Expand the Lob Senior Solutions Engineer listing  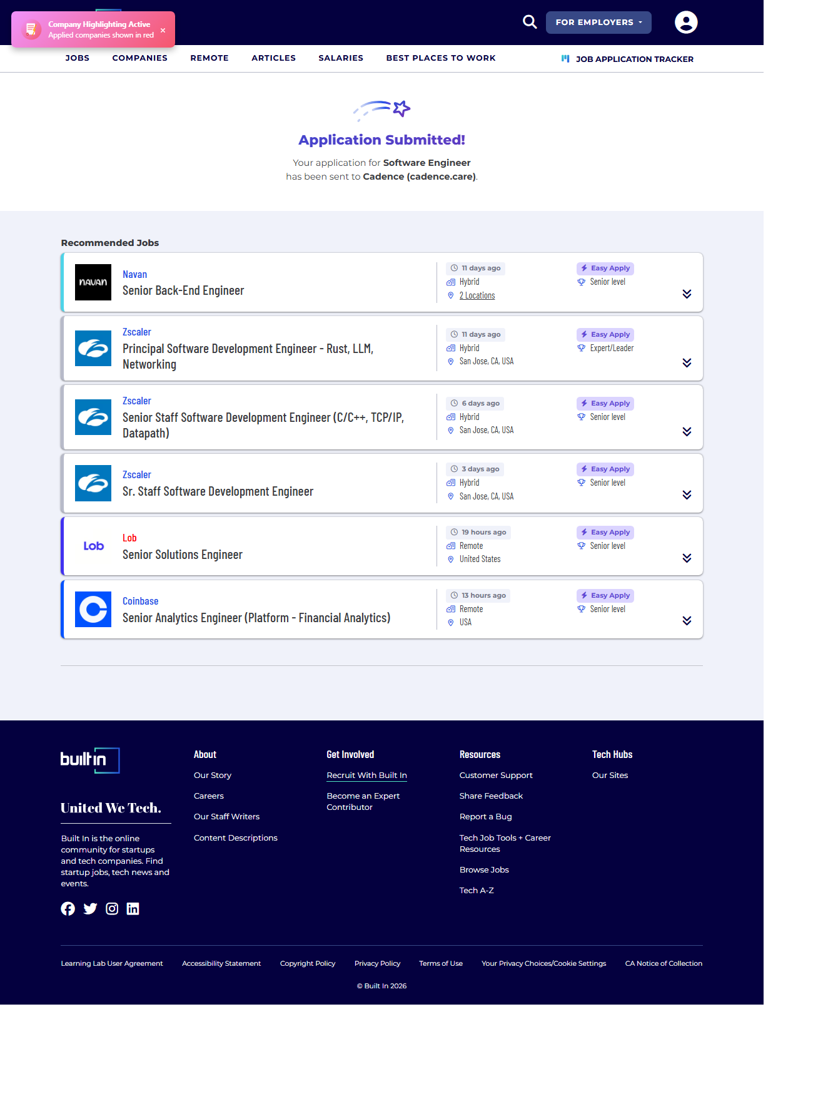(687, 558)
